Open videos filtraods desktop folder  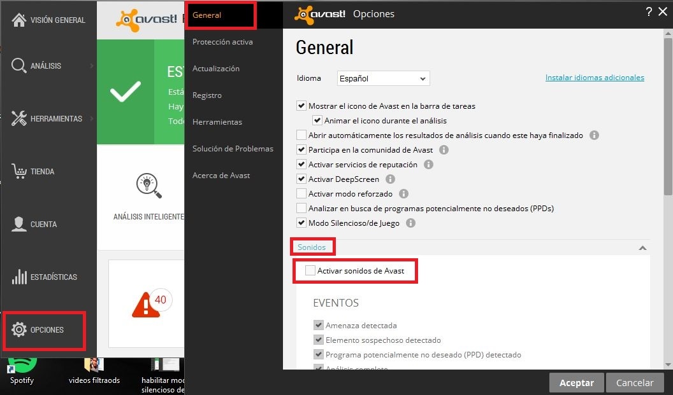94,371
